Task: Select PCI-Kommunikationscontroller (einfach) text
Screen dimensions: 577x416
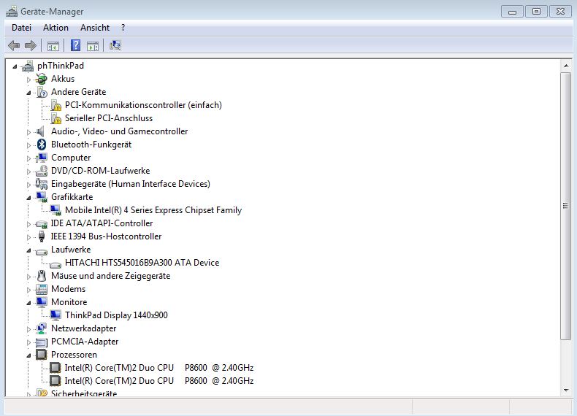Action: coord(143,105)
